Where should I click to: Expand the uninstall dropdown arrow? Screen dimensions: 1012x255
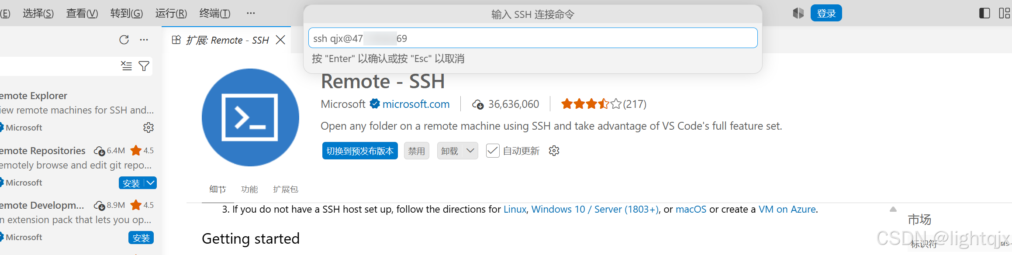coord(470,151)
